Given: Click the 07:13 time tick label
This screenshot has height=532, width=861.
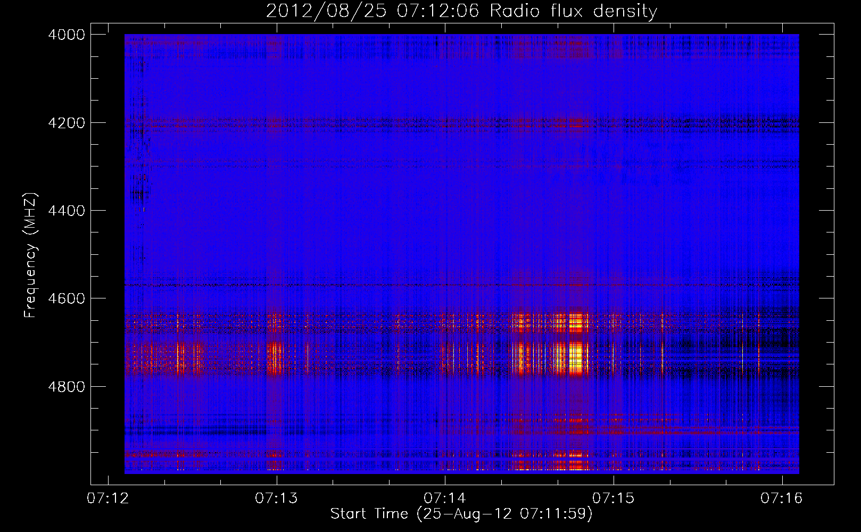Looking at the screenshot, I should 277,498.
